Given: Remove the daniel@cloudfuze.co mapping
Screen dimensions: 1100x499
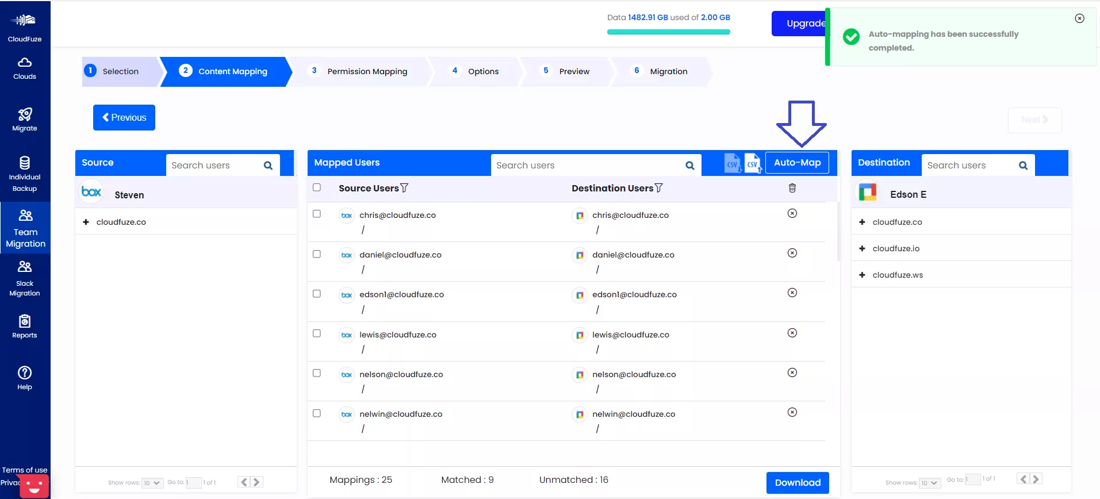Looking at the screenshot, I should (x=792, y=253).
